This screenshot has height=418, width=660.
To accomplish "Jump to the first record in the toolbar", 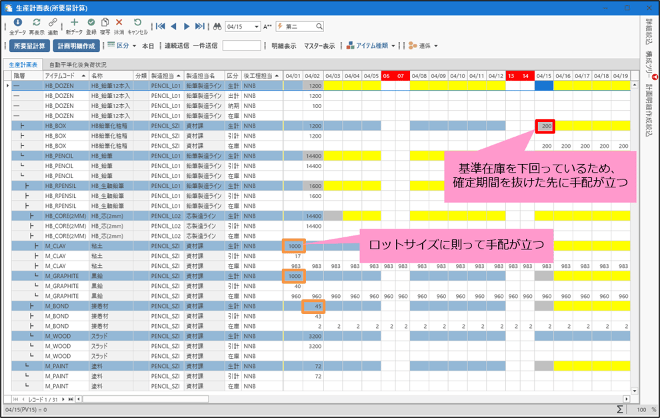I will 161,27.
